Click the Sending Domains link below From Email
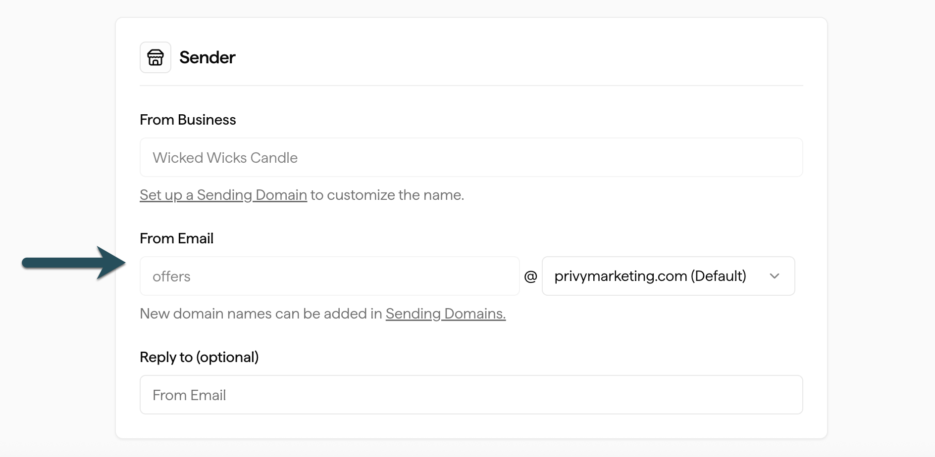The width and height of the screenshot is (935, 457). pyautogui.click(x=445, y=313)
